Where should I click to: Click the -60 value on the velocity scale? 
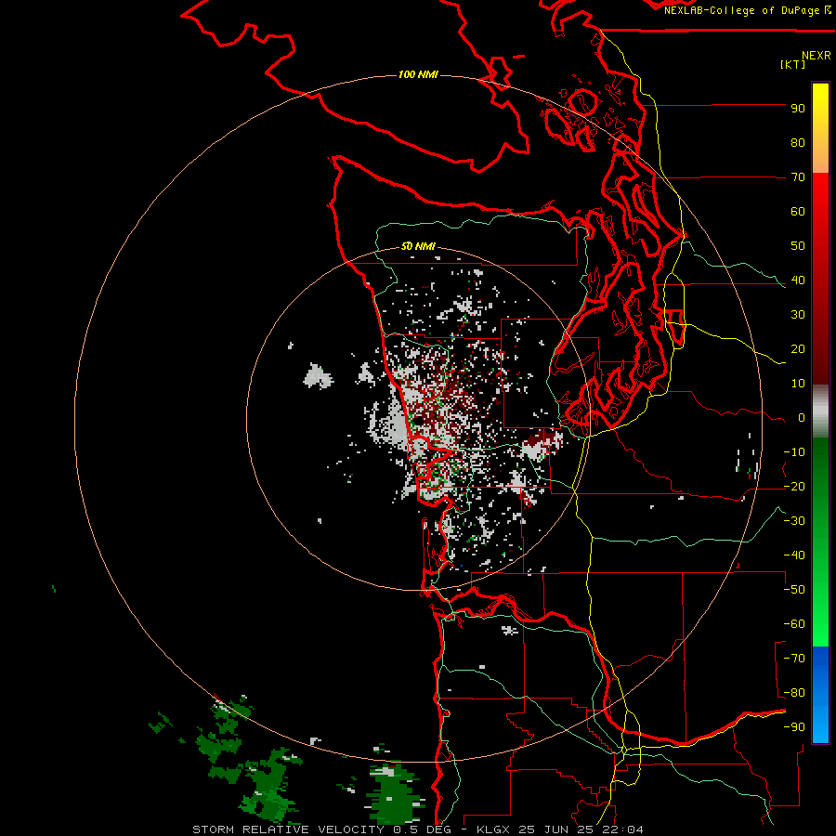pyautogui.click(x=794, y=624)
